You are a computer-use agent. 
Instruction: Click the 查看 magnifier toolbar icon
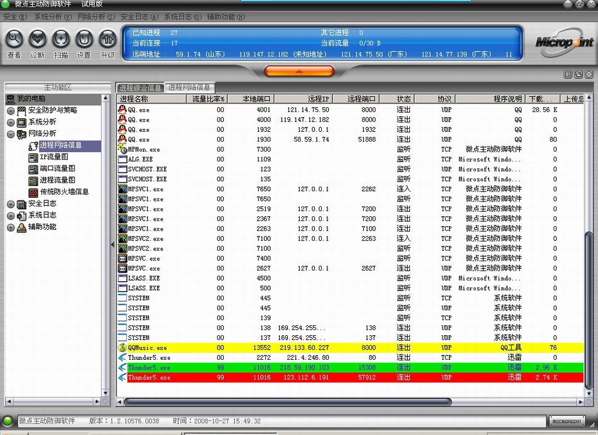[x=15, y=39]
